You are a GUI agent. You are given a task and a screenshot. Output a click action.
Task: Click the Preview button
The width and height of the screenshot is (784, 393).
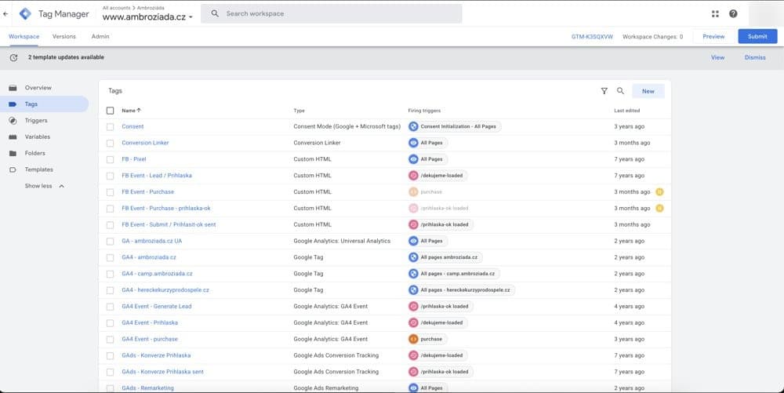coord(713,37)
